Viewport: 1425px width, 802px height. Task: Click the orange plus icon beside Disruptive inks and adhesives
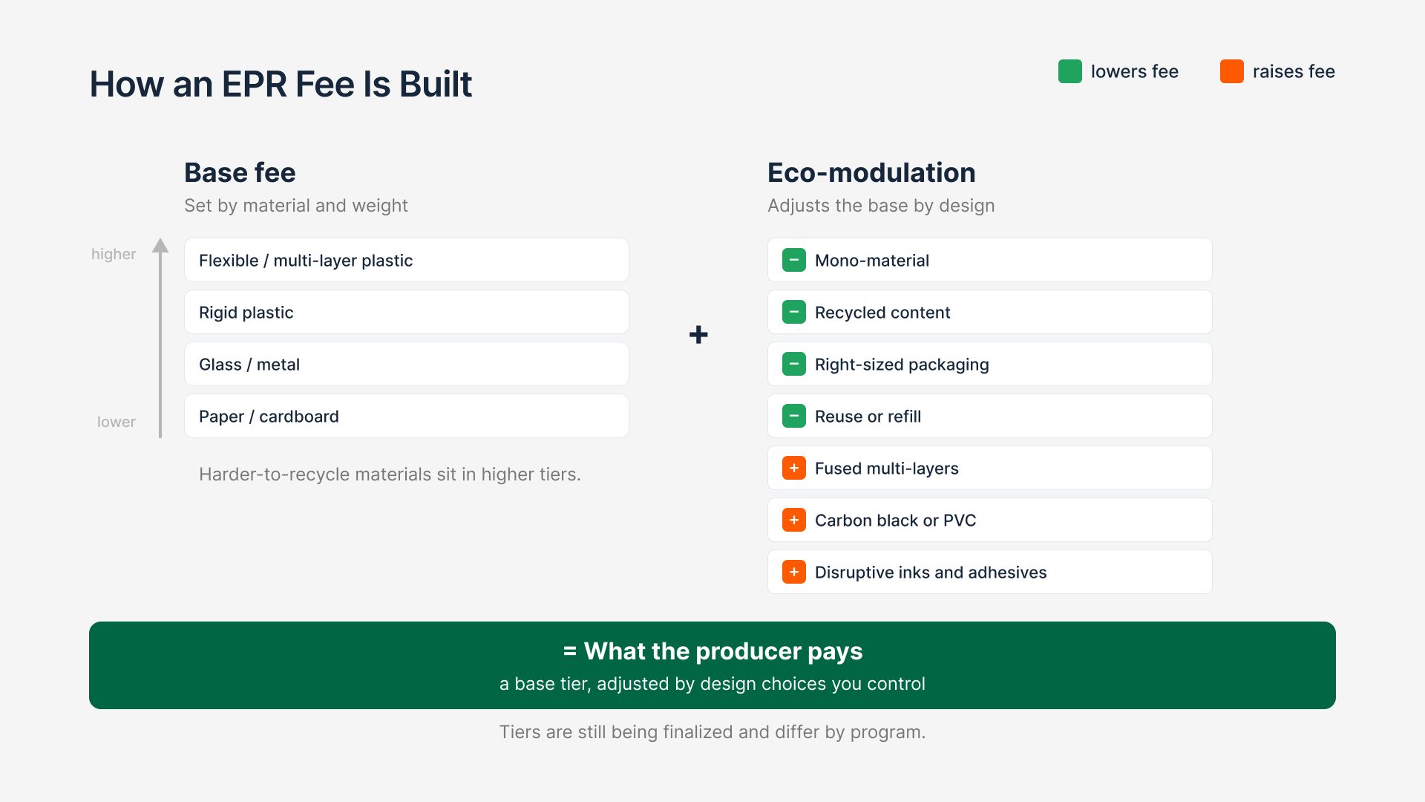tap(793, 572)
